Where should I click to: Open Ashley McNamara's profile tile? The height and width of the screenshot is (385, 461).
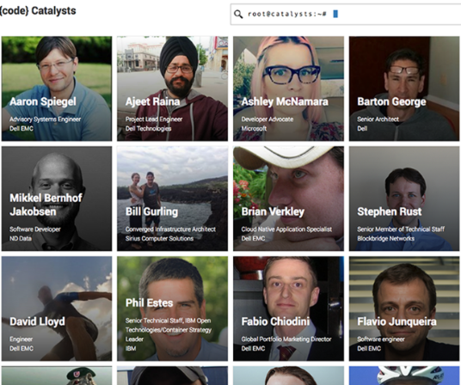coord(288,89)
